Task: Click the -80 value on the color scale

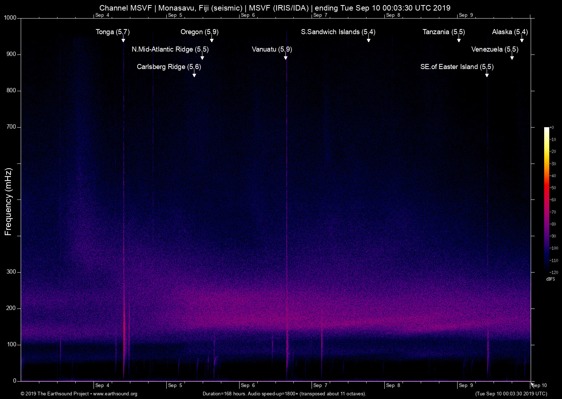Action: (553, 224)
